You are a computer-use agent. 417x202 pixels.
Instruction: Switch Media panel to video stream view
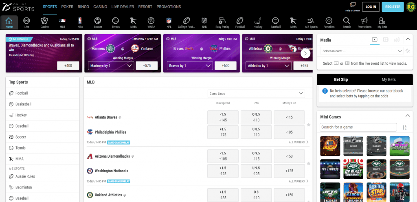(375, 40)
